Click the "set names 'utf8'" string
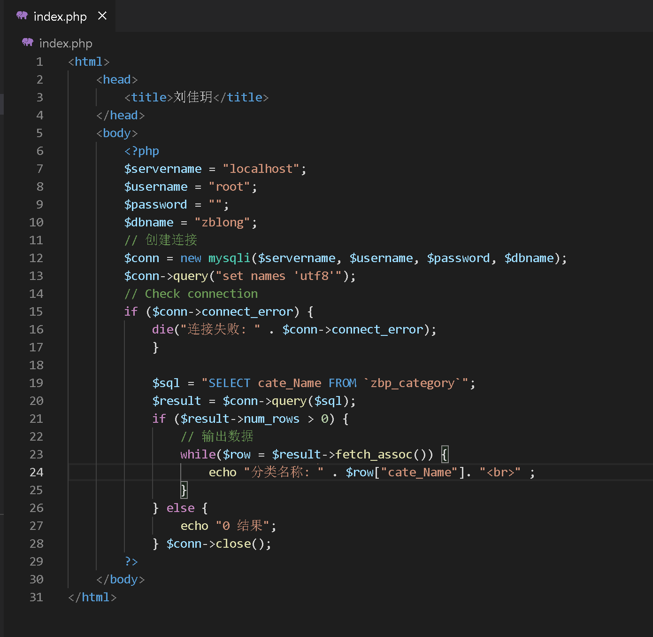The height and width of the screenshot is (637, 653). (279, 276)
